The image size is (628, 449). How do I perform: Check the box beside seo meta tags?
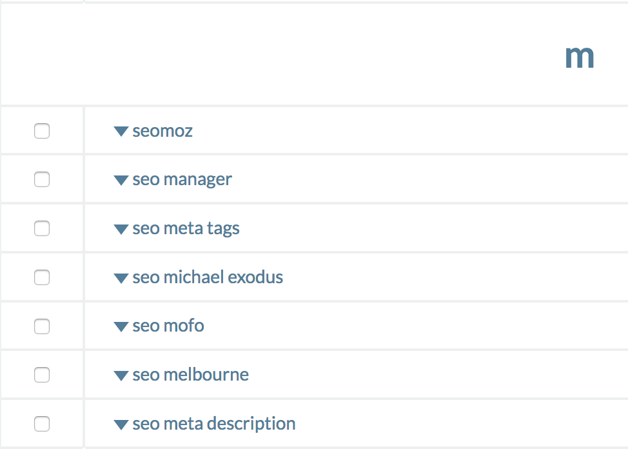(42, 228)
